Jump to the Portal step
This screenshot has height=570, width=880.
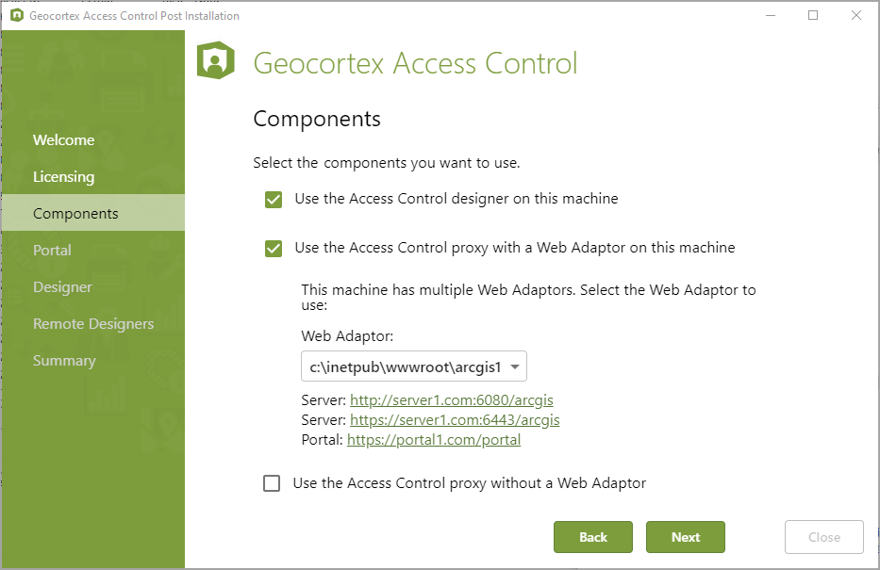coord(52,250)
